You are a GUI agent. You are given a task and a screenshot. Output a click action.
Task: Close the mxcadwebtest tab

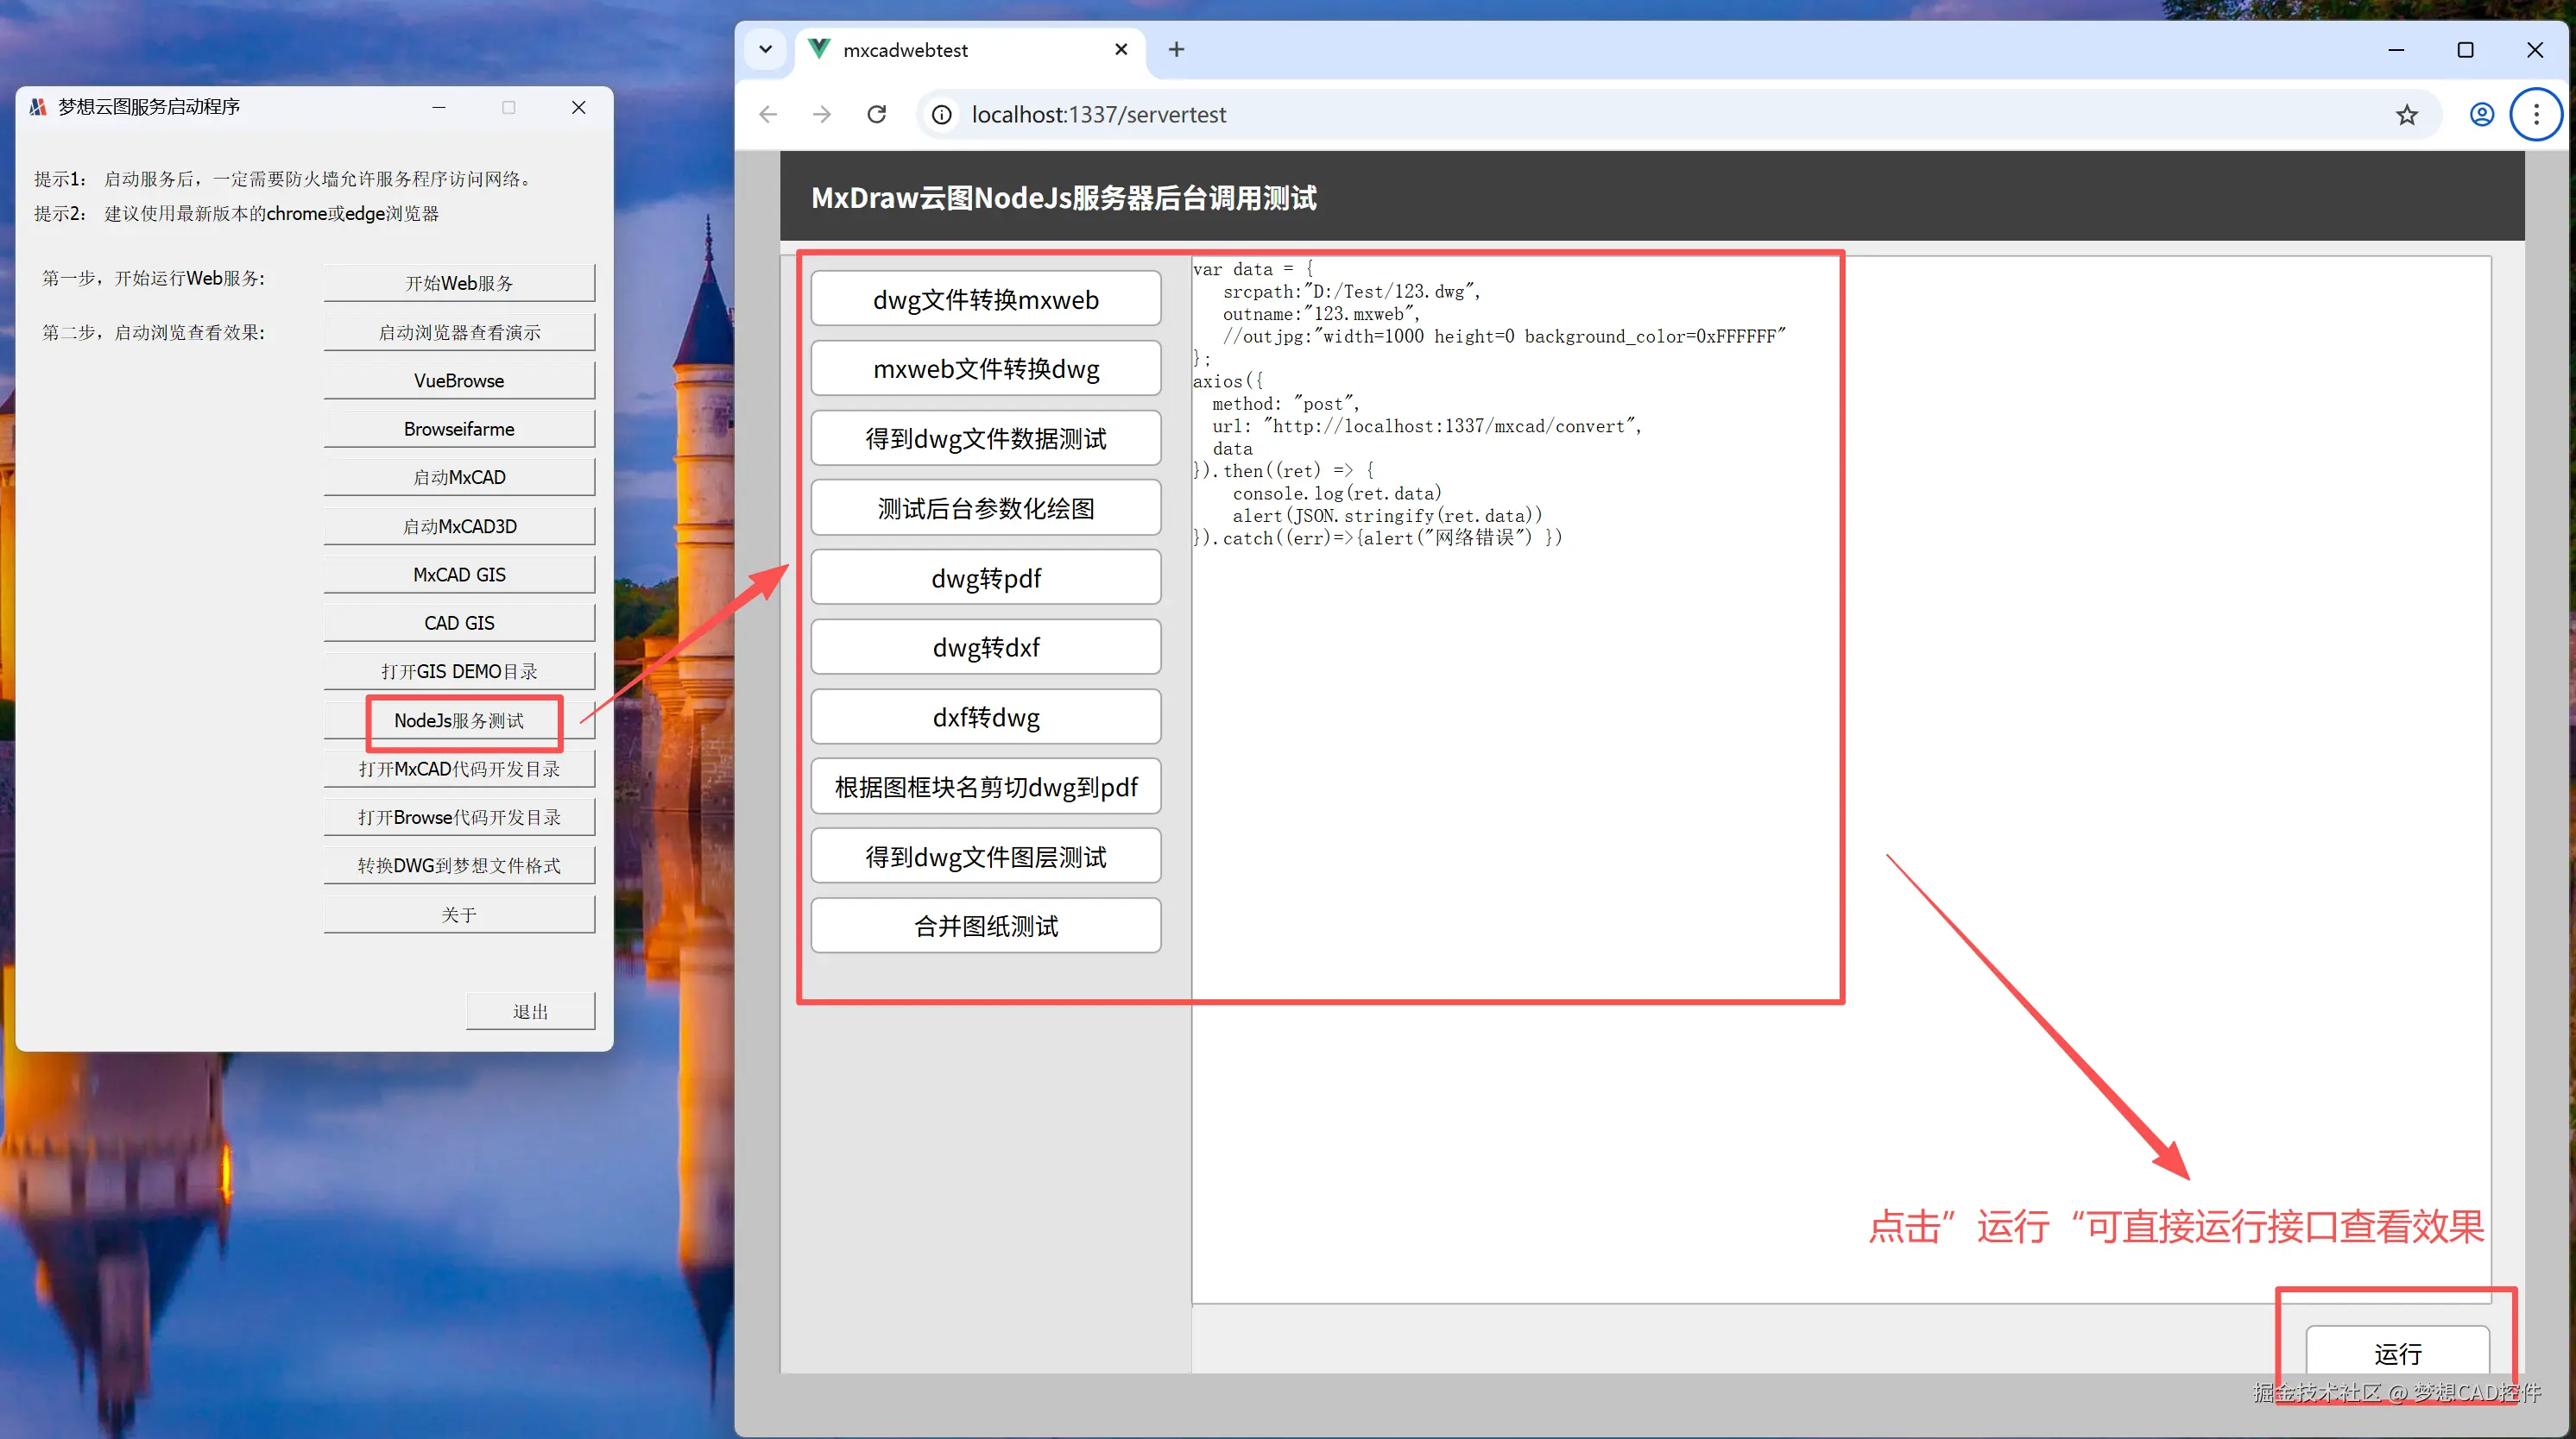point(1121,49)
